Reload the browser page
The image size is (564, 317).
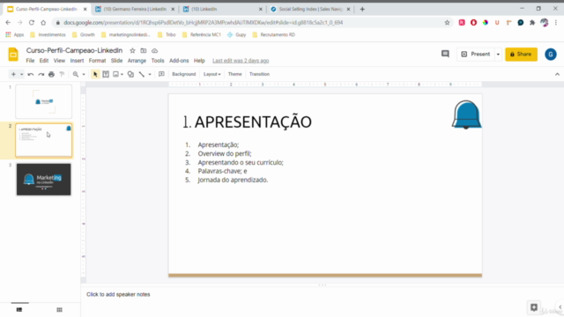32,22
